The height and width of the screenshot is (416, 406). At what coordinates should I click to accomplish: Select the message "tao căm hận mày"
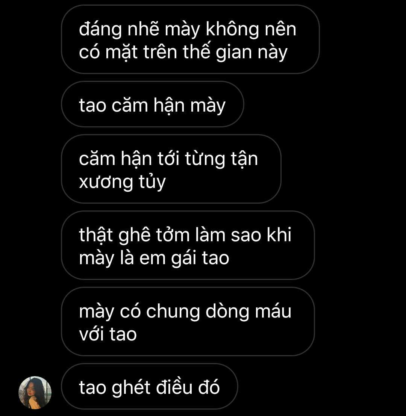[x=153, y=104]
